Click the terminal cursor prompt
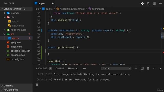 coord(37,85)
